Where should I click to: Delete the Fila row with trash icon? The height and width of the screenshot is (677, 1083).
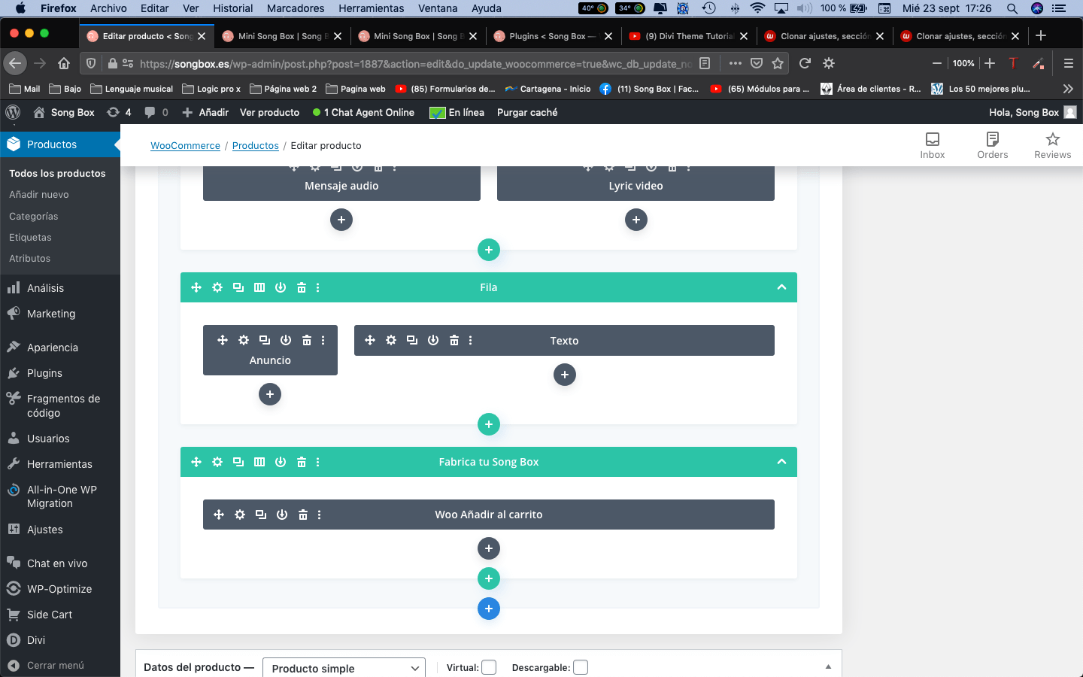tap(302, 287)
